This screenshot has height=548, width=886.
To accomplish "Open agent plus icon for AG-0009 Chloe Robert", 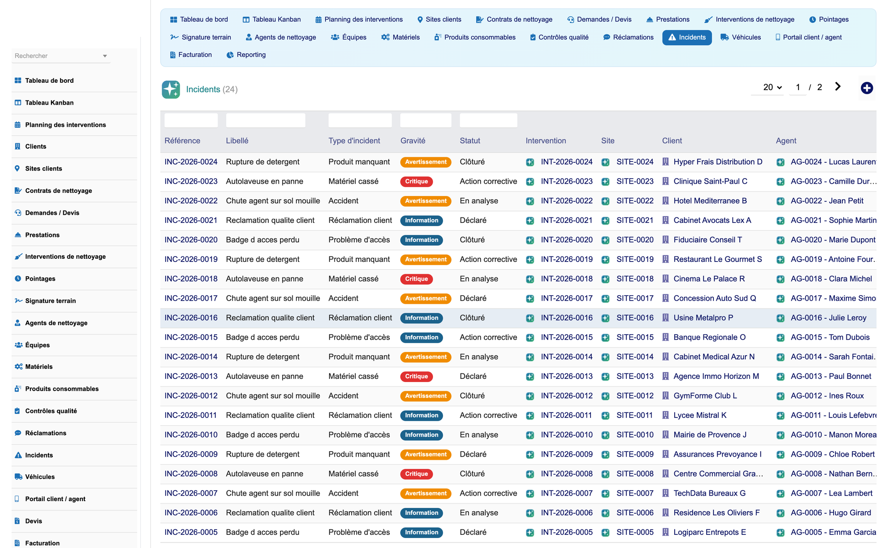I will [x=780, y=455].
